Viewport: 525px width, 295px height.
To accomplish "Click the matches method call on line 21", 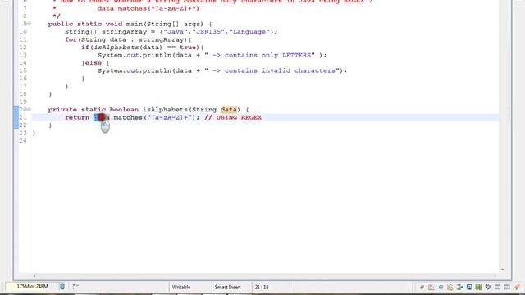I will click(128, 117).
